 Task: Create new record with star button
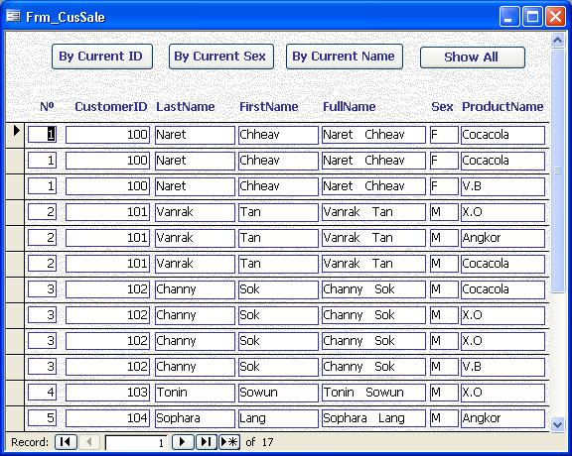(x=229, y=442)
